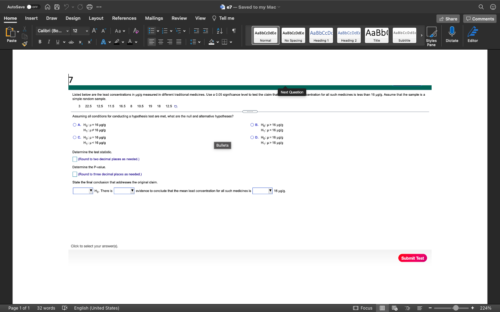The width and height of the screenshot is (500, 312).
Task: Switch to Web Layout view
Action: tap(395, 308)
